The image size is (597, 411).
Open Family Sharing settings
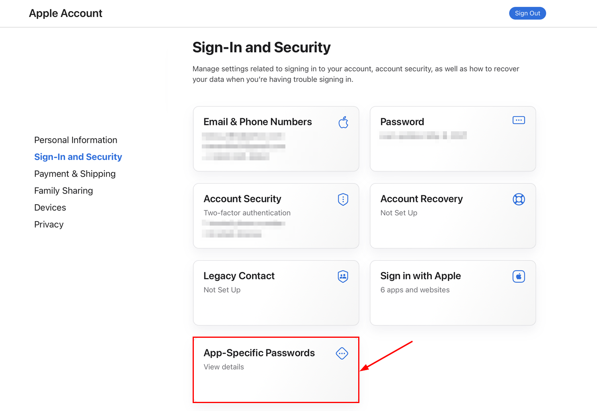[63, 191]
